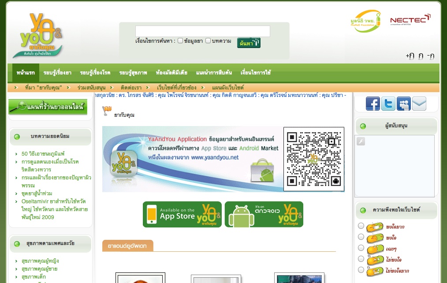This screenshot has height=283, width=447.
Task: Open the ติดต่อเรา contact link
Action: (x=131, y=87)
